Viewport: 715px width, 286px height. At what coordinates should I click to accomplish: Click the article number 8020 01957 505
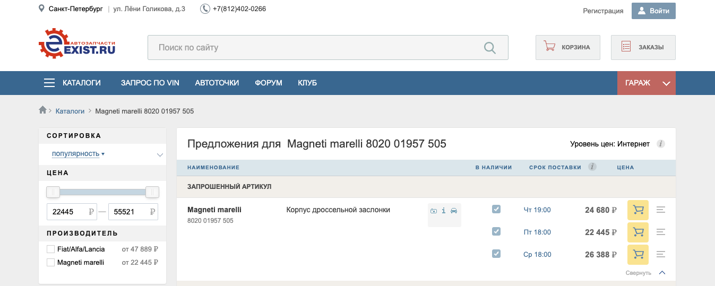(x=210, y=221)
